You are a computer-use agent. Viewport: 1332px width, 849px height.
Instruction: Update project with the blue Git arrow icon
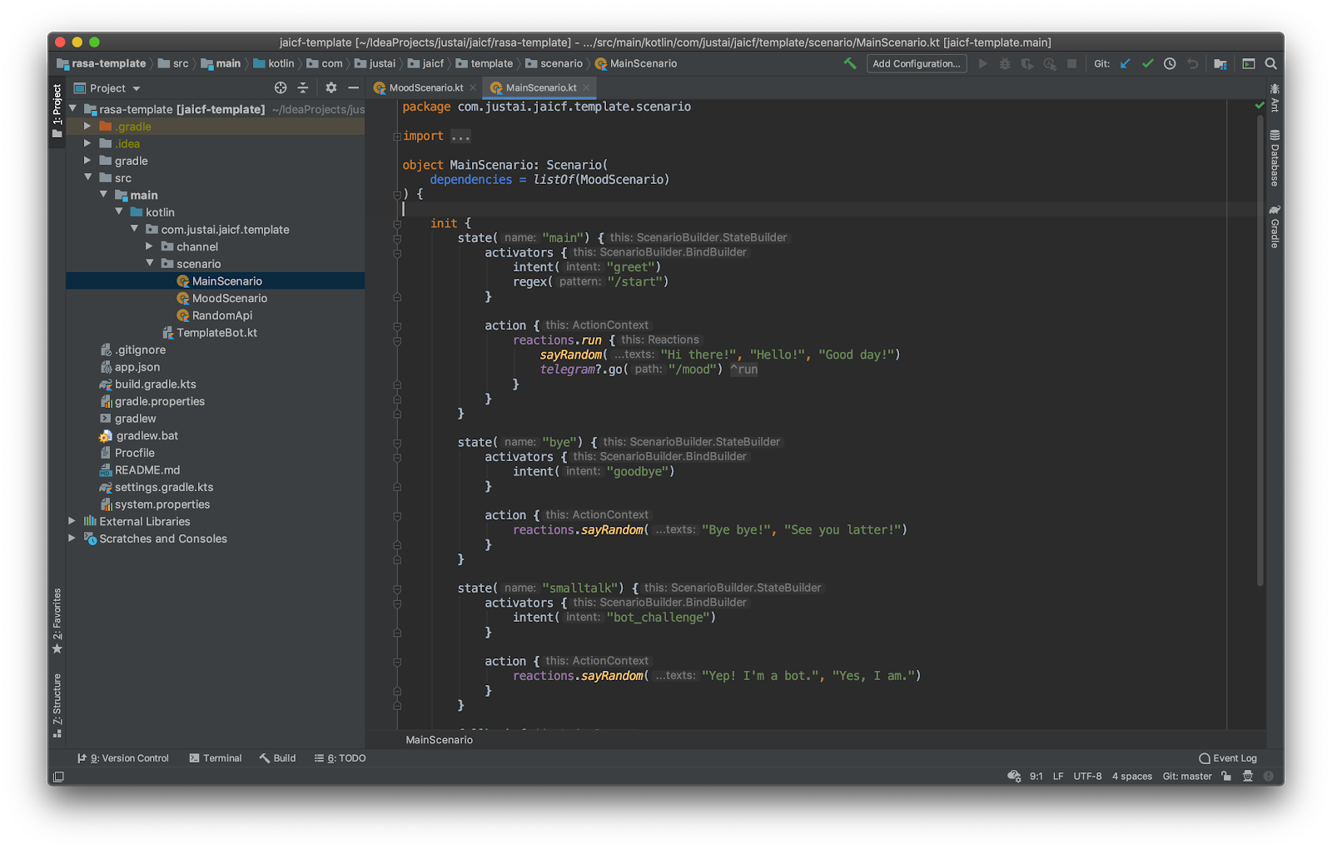1126,63
